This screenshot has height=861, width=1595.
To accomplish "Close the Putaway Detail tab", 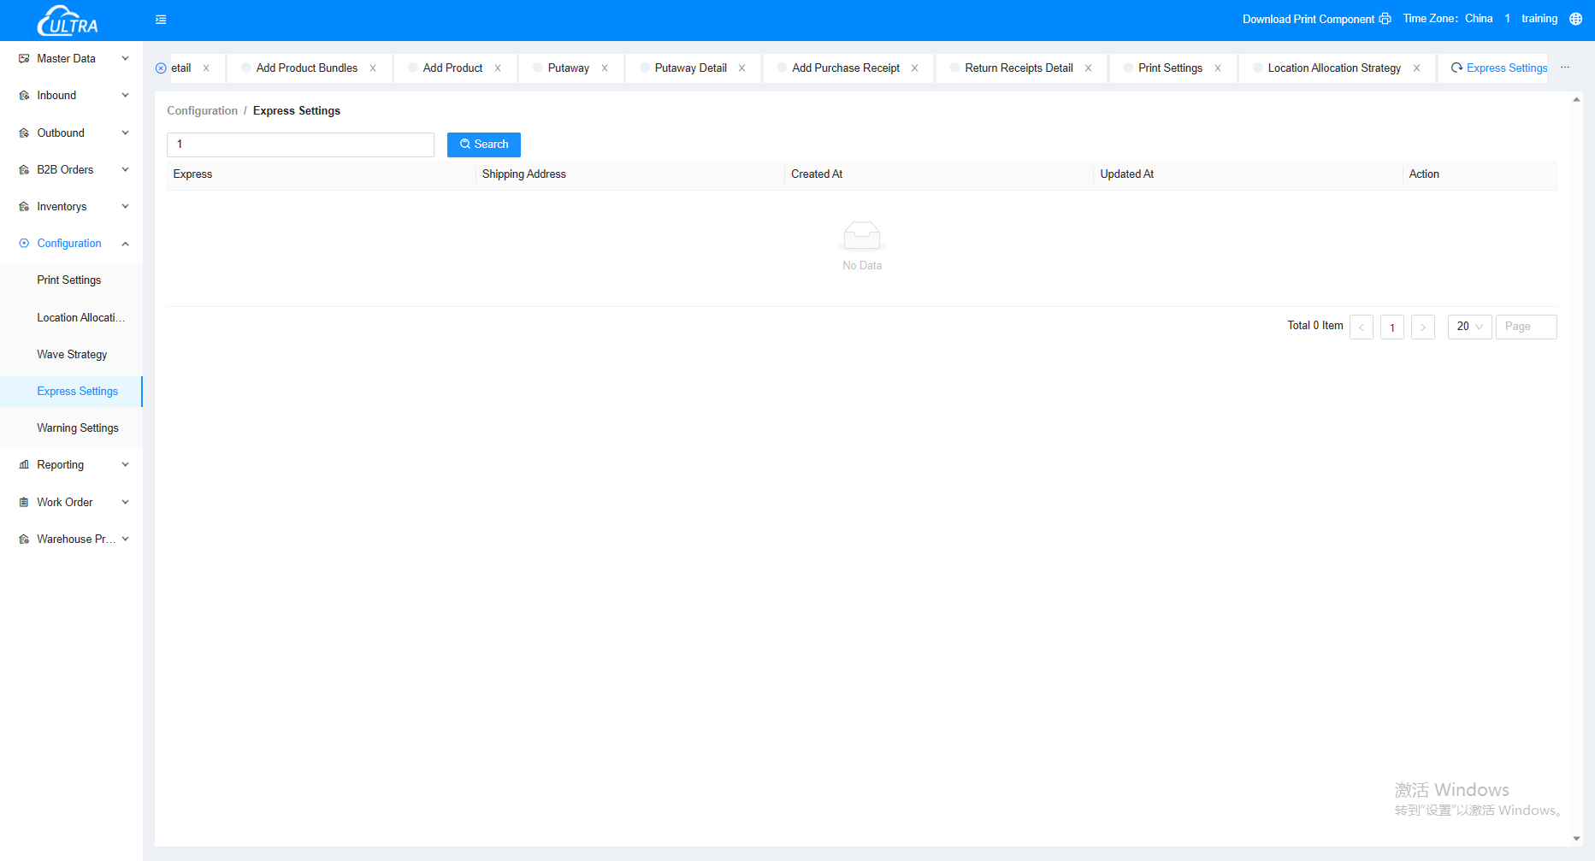I will tap(742, 68).
